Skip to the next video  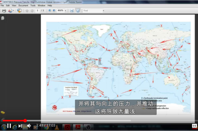(20, 126)
